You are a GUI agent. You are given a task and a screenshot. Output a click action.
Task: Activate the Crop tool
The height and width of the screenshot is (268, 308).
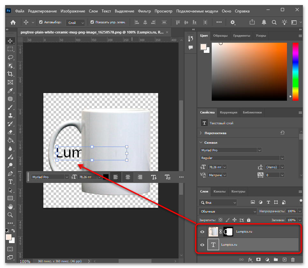10,74
